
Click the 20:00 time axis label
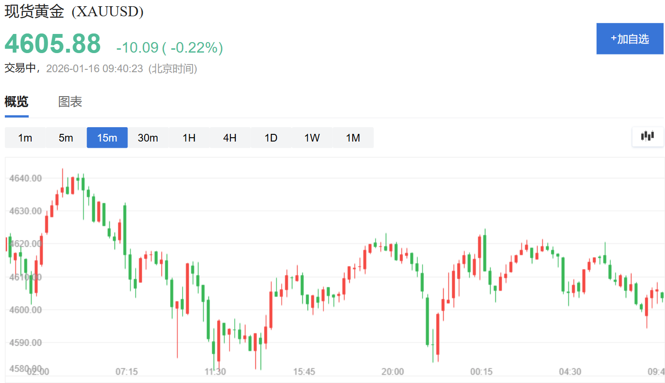point(392,372)
